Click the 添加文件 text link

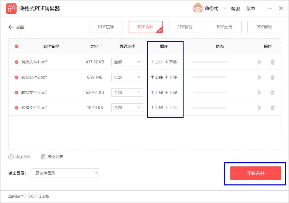pyautogui.click(x=23, y=157)
